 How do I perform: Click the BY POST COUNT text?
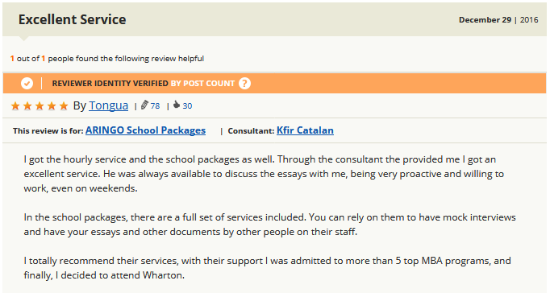[x=202, y=84]
